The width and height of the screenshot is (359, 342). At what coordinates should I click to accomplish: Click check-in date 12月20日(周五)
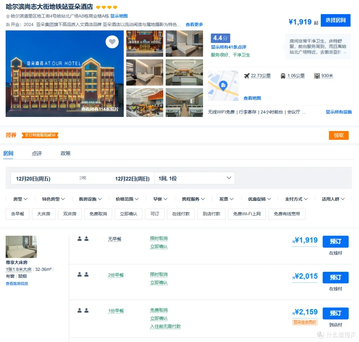[x=33, y=179]
